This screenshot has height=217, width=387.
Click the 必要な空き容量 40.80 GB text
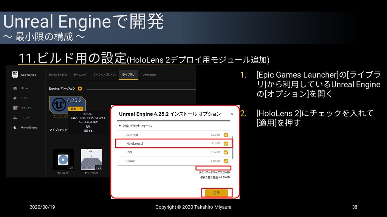click(215, 177)
